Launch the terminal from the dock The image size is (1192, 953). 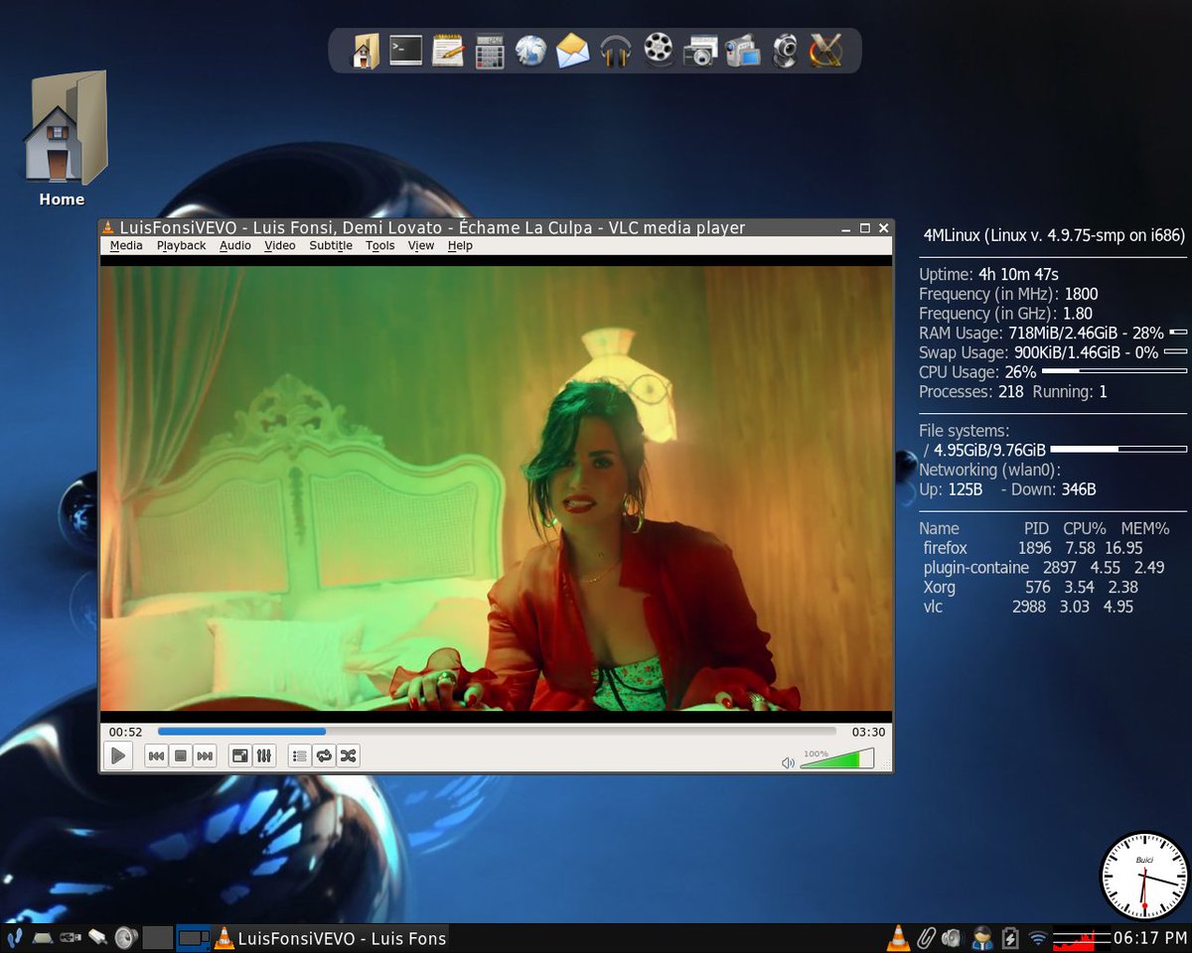pyautogui.click(x=406, y=50)
